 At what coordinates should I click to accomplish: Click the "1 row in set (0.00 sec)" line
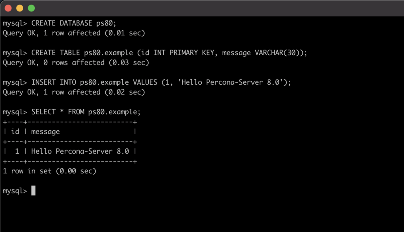[x=49, y=171]
